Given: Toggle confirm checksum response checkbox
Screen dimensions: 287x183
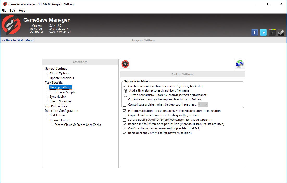Looking at the screenshot, I should pyautogui.click(x=124, y=129).
